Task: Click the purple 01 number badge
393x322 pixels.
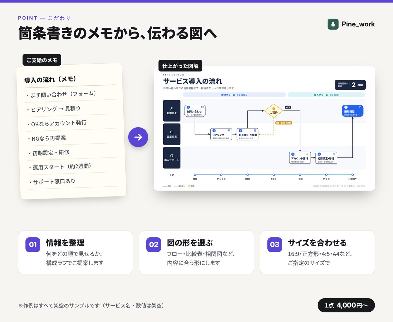Action: point(33,244)
